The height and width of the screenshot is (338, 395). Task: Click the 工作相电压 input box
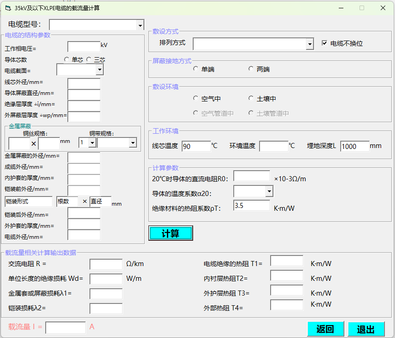tap(83, 47)
